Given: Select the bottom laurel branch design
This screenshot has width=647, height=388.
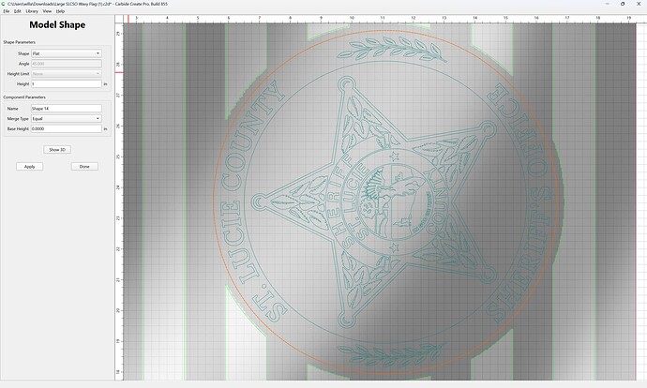Looking at the screenshot, I should pyautogui.click(x=390, y=353).
